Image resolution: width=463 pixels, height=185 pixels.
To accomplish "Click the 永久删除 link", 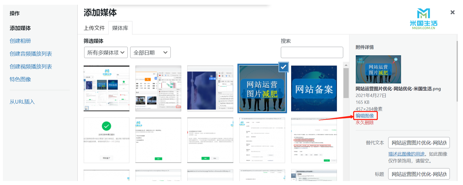I will click(x=365, y=122).
